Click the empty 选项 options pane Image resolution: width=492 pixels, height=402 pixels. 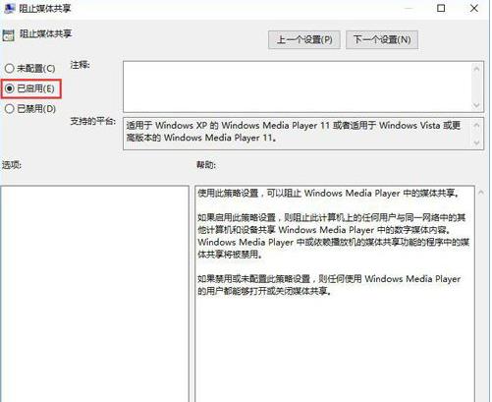click(x=94, y=294)
